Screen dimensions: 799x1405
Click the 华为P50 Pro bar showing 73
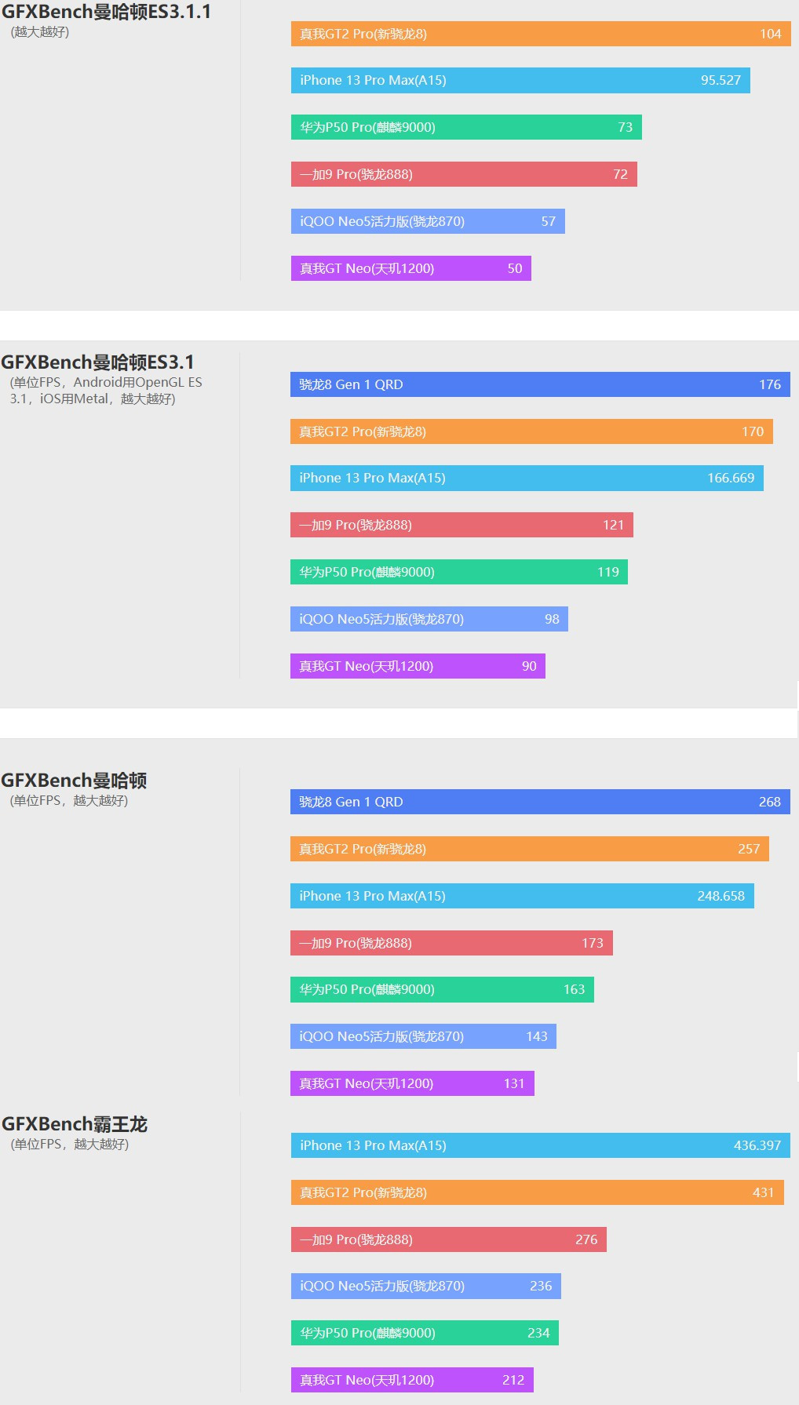(x=466, y=127)
